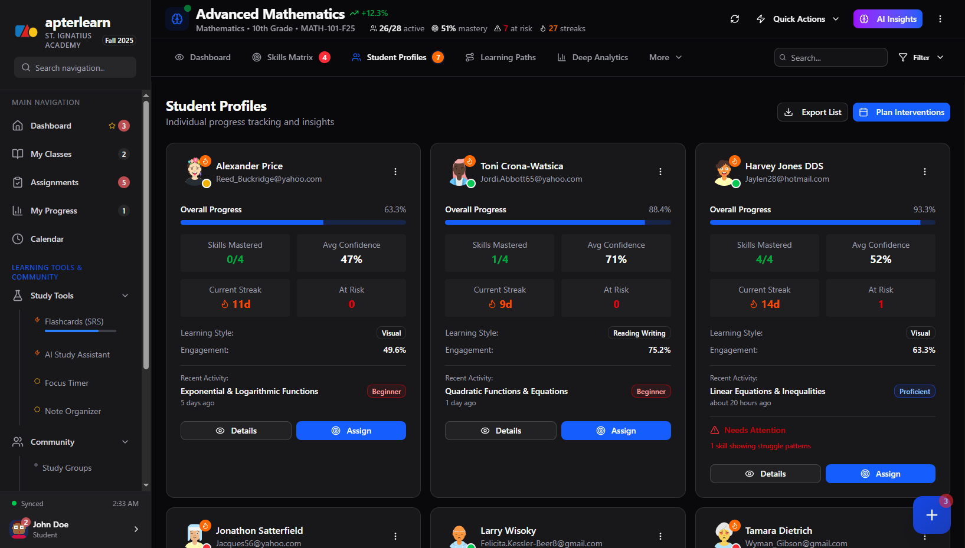Select the Calendar icon in main navigation

(x=18, y=239)
